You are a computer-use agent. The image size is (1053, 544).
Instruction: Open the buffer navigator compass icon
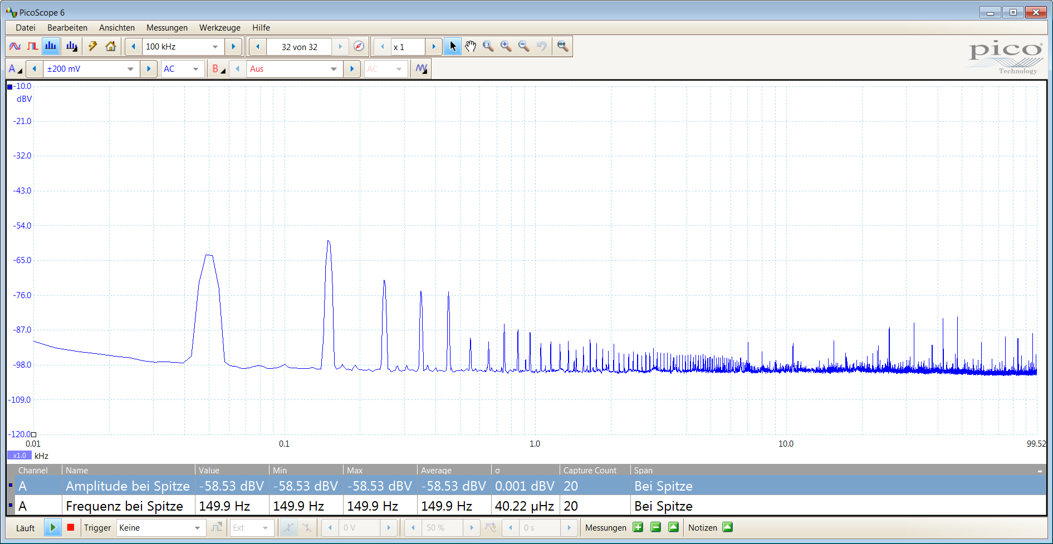[x=359, y=47]
